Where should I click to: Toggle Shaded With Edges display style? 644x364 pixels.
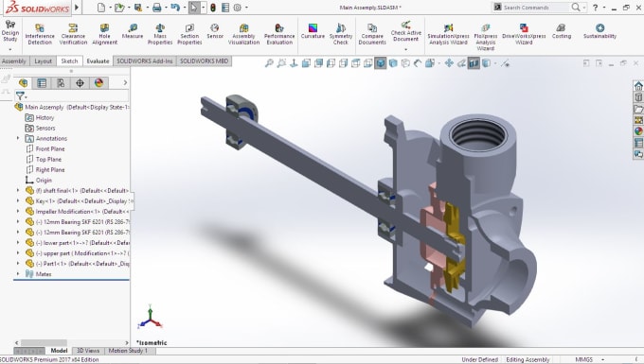[x=381, y=63]
